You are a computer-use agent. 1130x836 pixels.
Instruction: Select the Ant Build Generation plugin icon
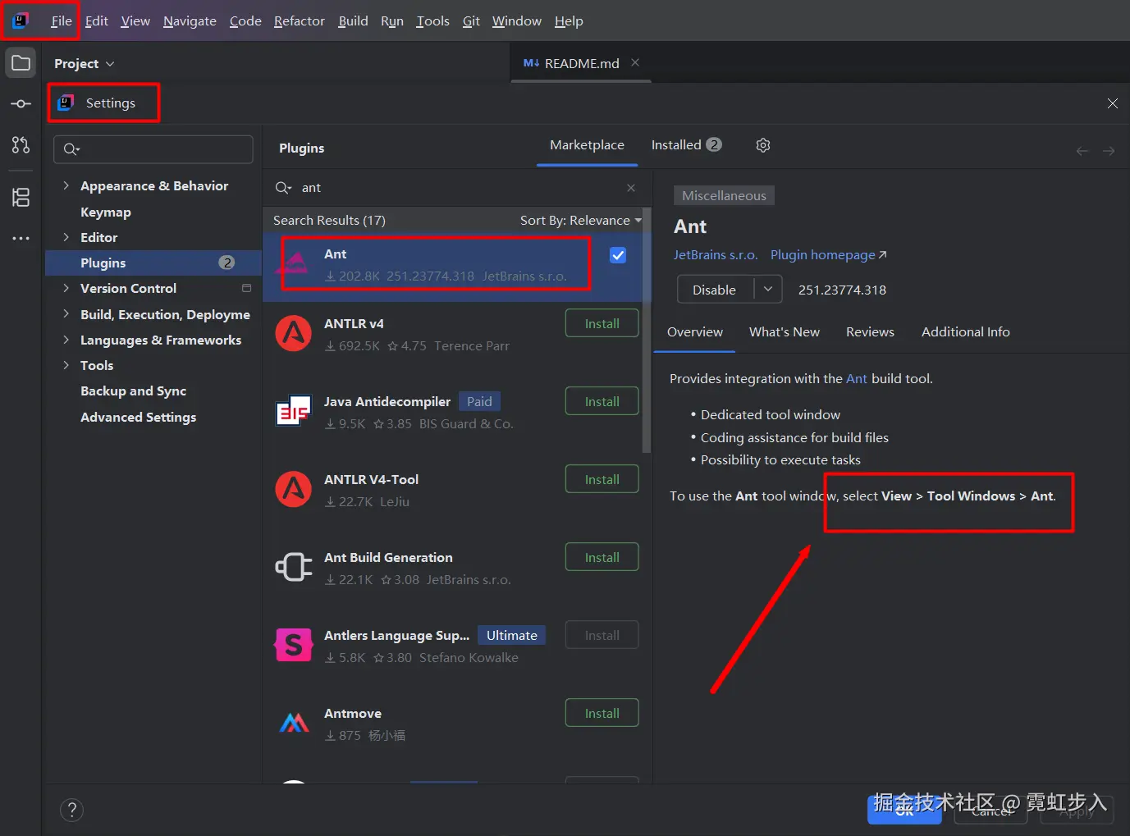293,567
